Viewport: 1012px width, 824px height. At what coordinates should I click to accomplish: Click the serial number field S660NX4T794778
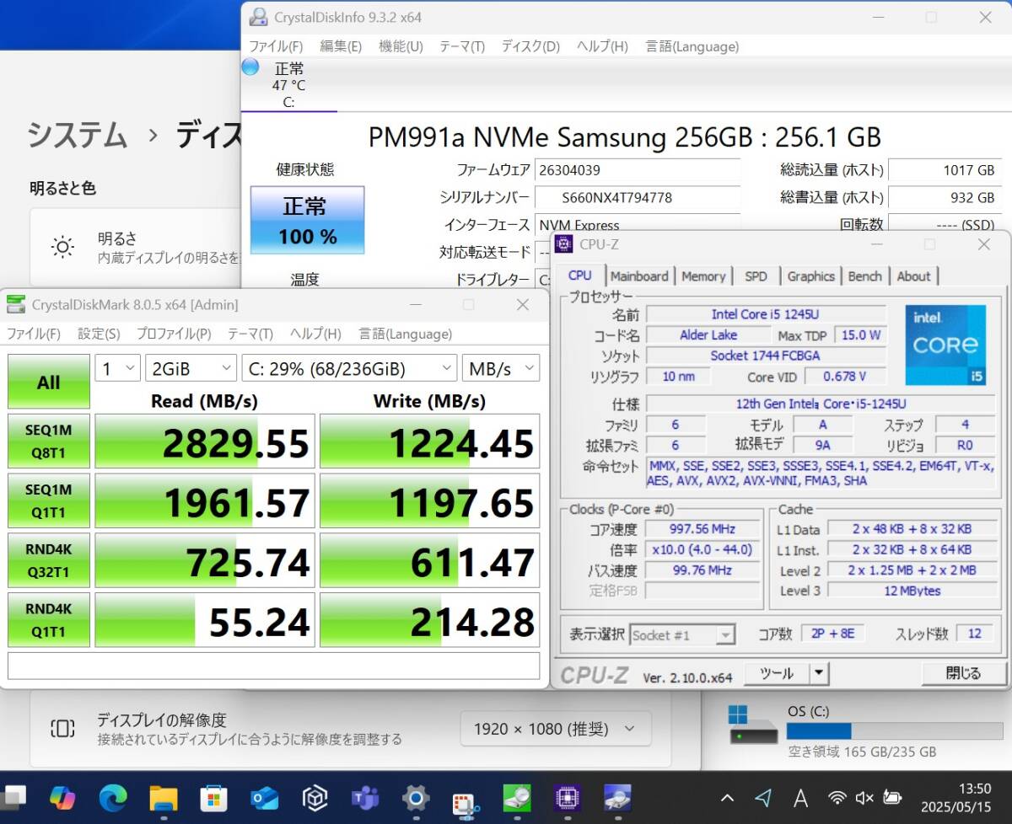[x=638, y=198]
